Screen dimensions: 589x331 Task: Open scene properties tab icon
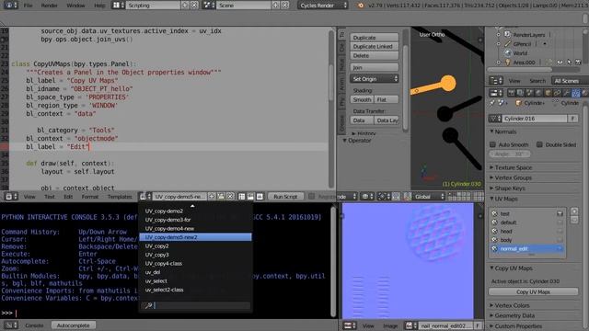(530, 93)
